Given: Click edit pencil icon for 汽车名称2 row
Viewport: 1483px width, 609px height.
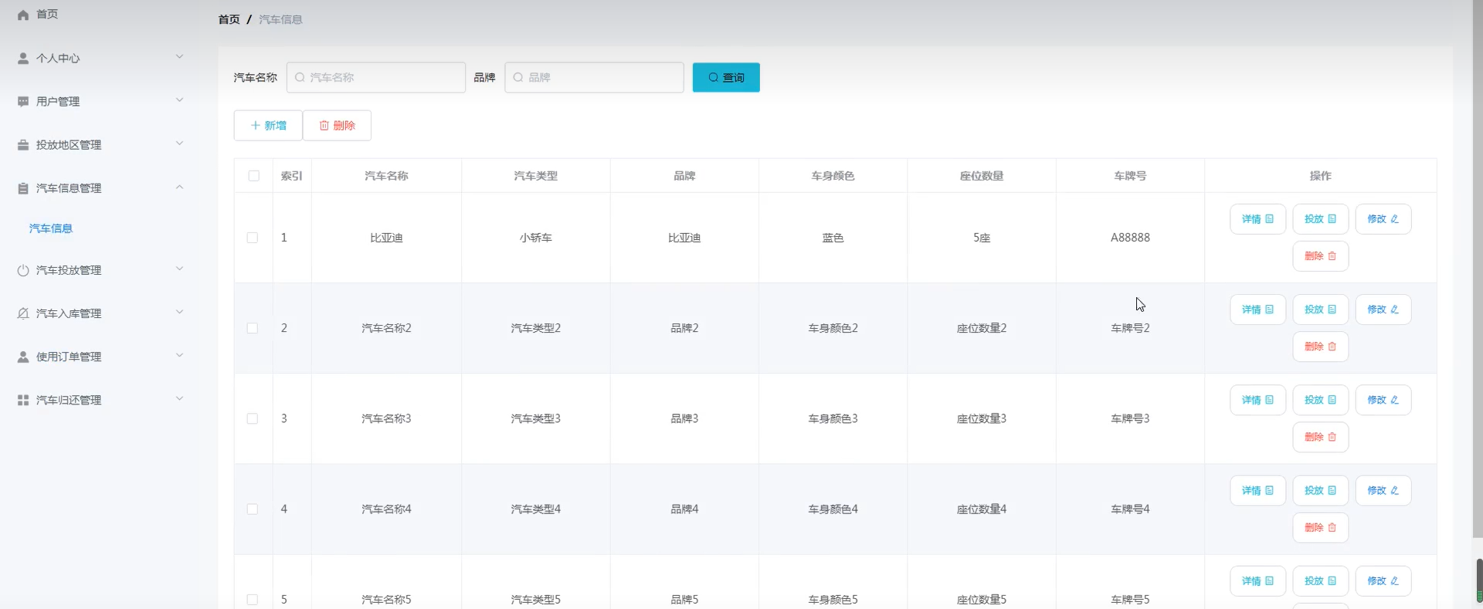Looking at the screenshot, I should (x=1394, y=310).
